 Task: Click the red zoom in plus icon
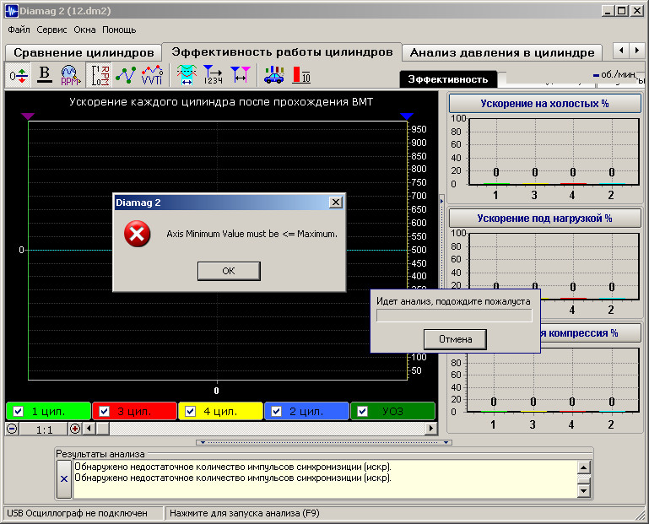[75, 429]
